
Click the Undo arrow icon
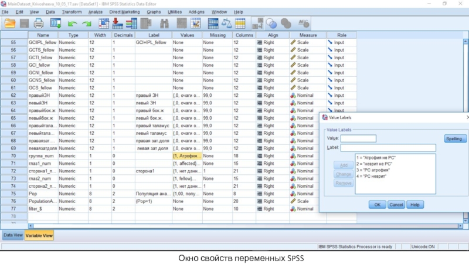click(x=73, y=24)
